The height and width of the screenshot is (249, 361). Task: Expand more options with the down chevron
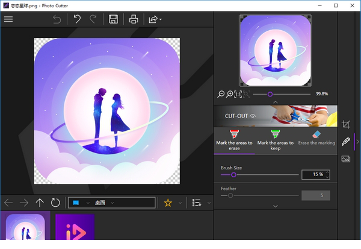276,206
